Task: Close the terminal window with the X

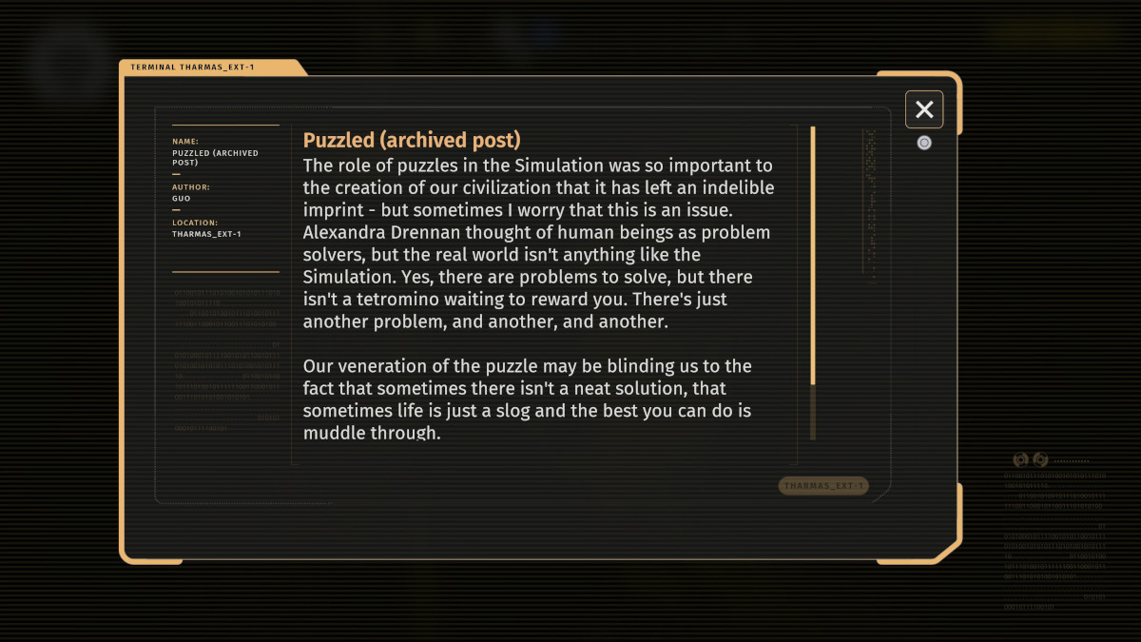Action: tap(924, 109)
